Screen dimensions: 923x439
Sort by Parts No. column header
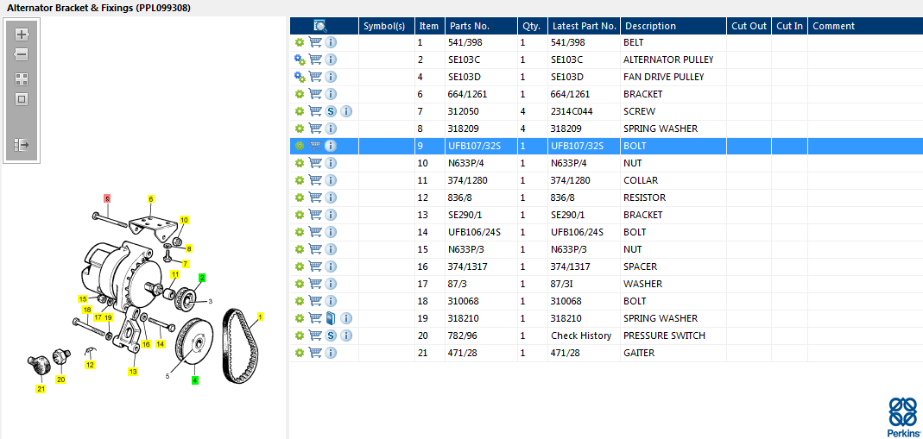point(481,26)
